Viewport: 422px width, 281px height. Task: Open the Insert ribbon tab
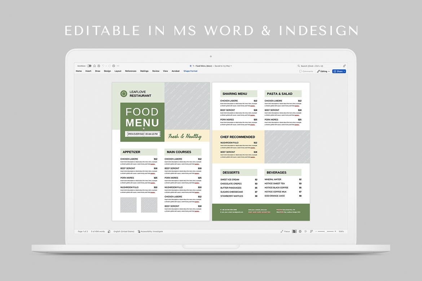pyautogui.click(x=88, y=71)
